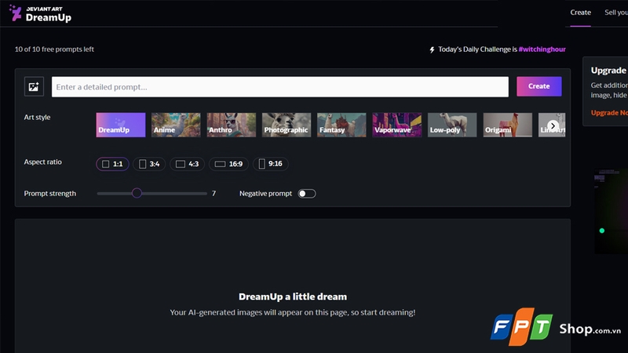The image size is (628, 353).
Task: Click the Prompt strength value 7
Action: click(x=214, y=193)
